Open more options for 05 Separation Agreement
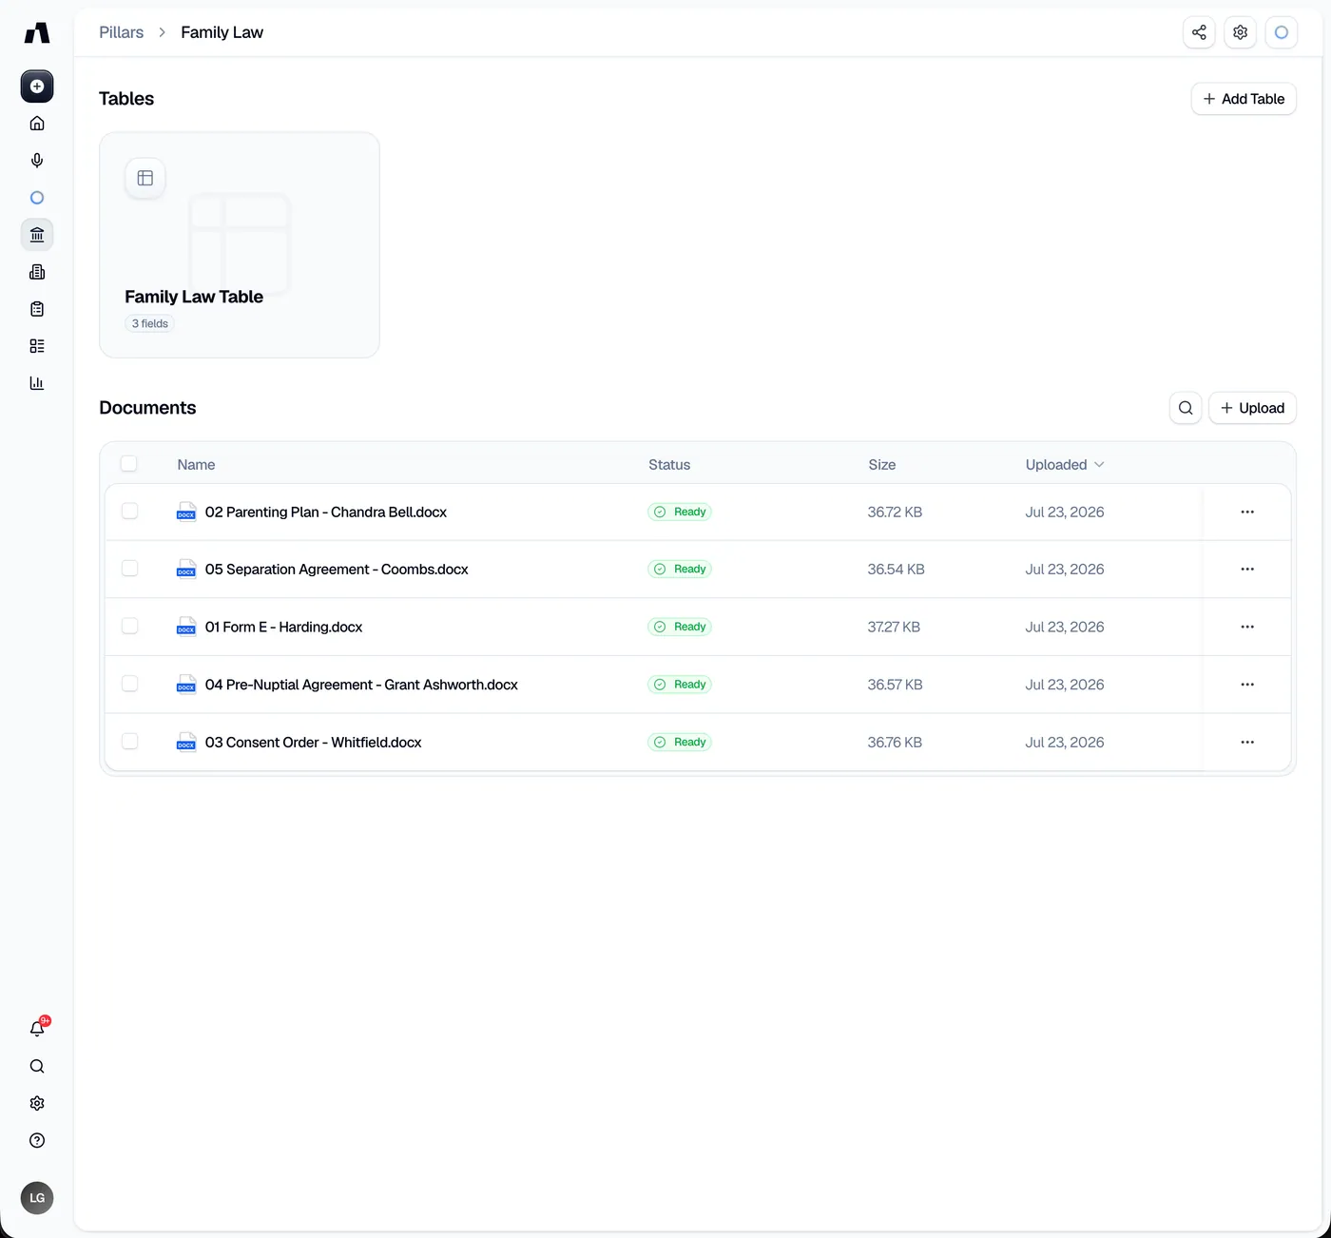 [1247, 569]
